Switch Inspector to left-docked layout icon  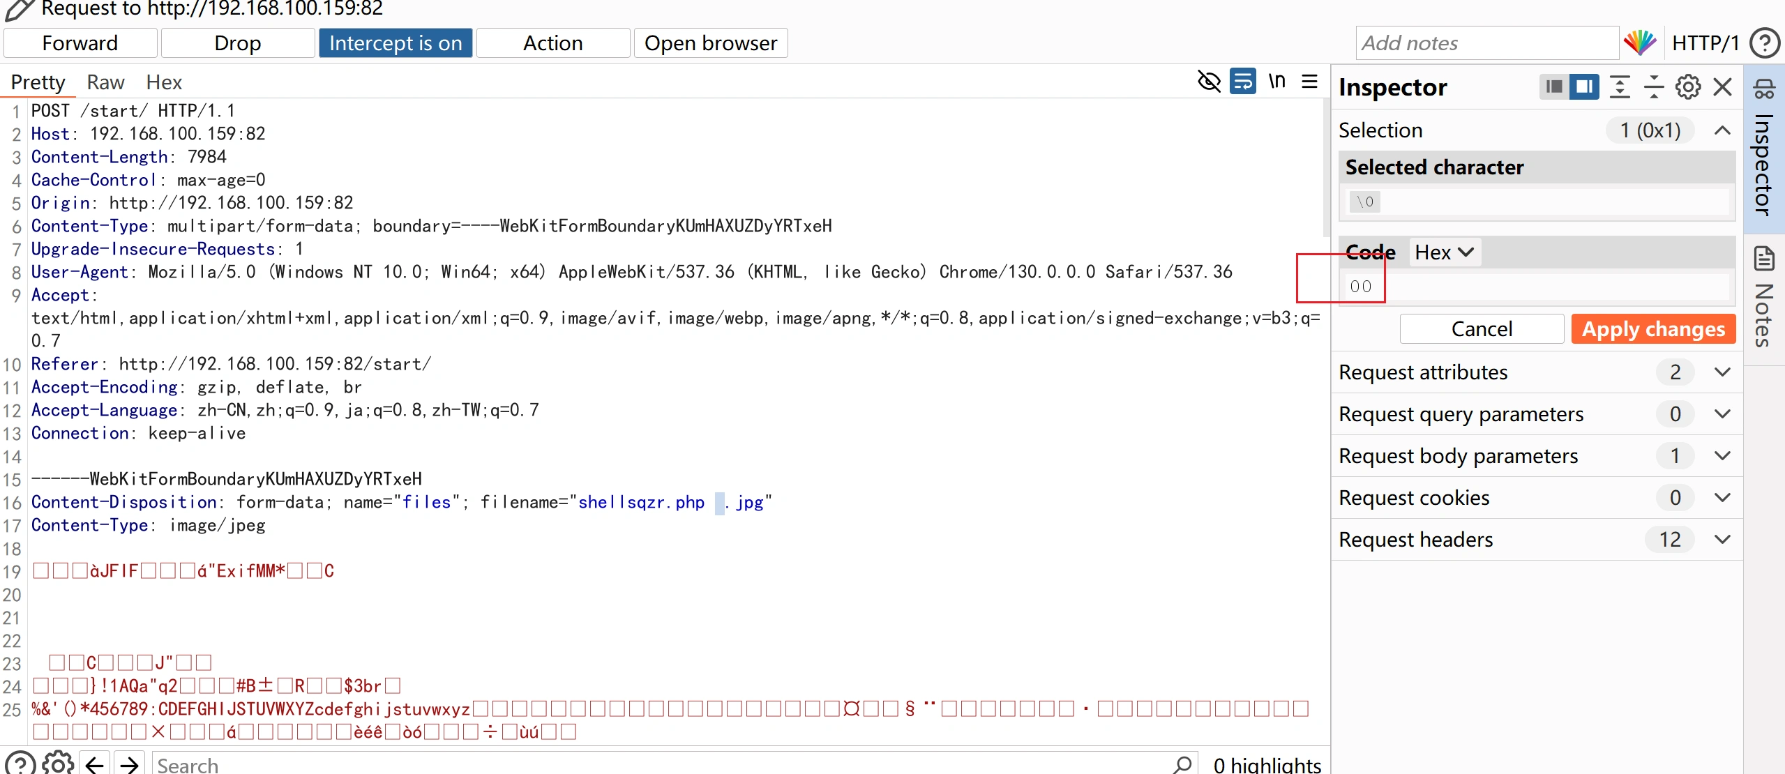(1553, 86)
